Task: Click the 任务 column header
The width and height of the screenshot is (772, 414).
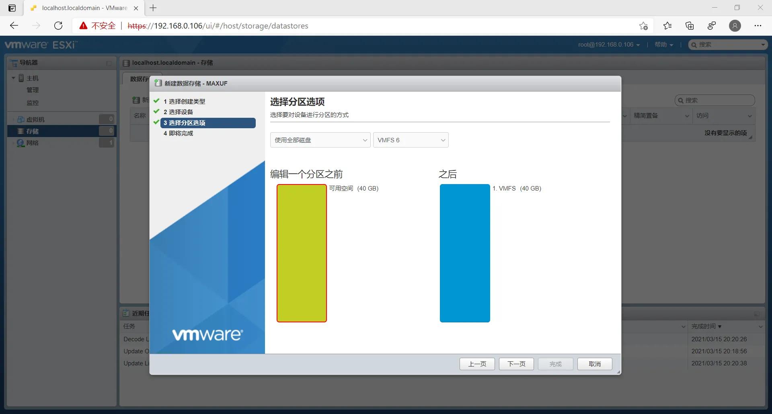Action: pyautogui.click(x=129, y=326)
